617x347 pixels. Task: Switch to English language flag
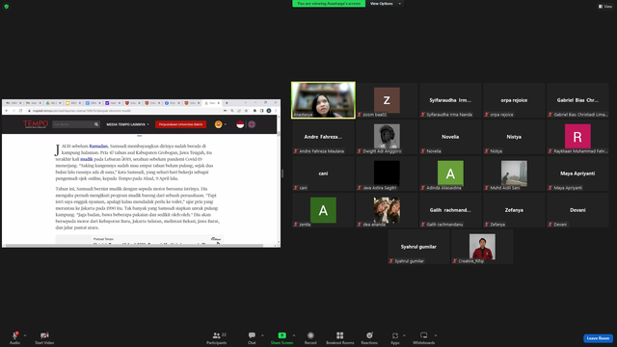coord(252,124)
